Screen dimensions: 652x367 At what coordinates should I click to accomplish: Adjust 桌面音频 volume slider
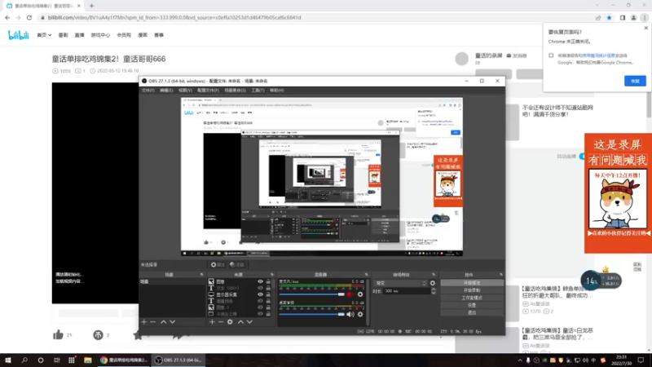[x=312, y=314]
